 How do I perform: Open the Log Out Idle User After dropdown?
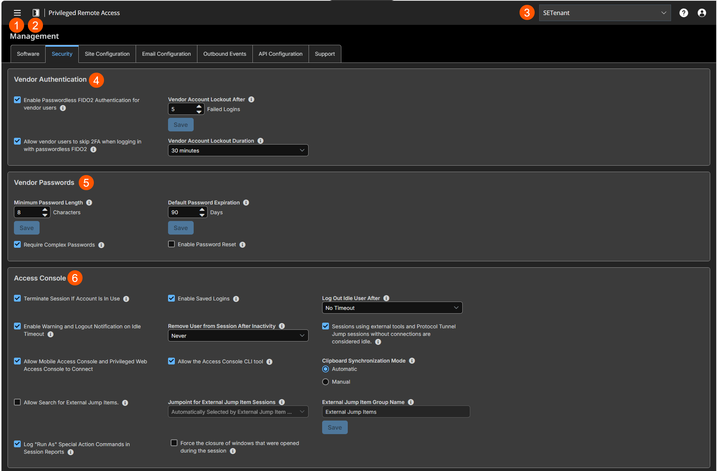pyautogui.click(x=392, y=308)
